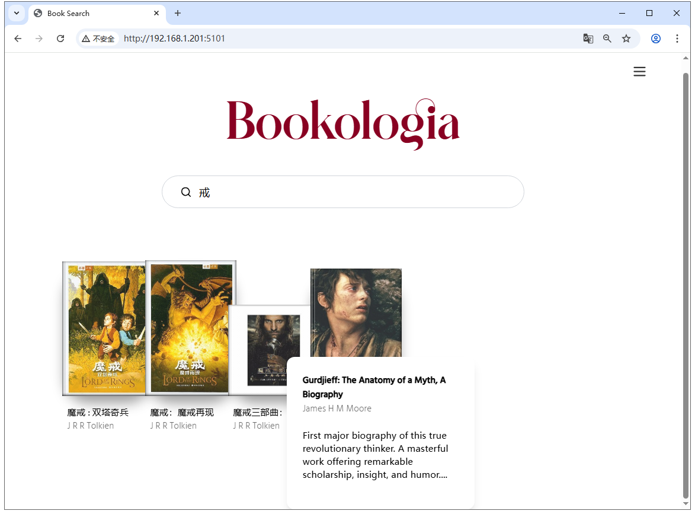Click the book search input field

point(342,192)
